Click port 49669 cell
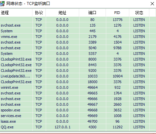 click(93, 116)
